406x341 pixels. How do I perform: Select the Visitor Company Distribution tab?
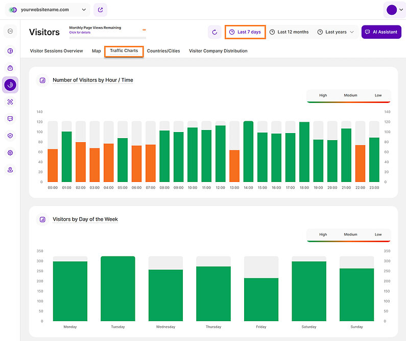point(218,51)
